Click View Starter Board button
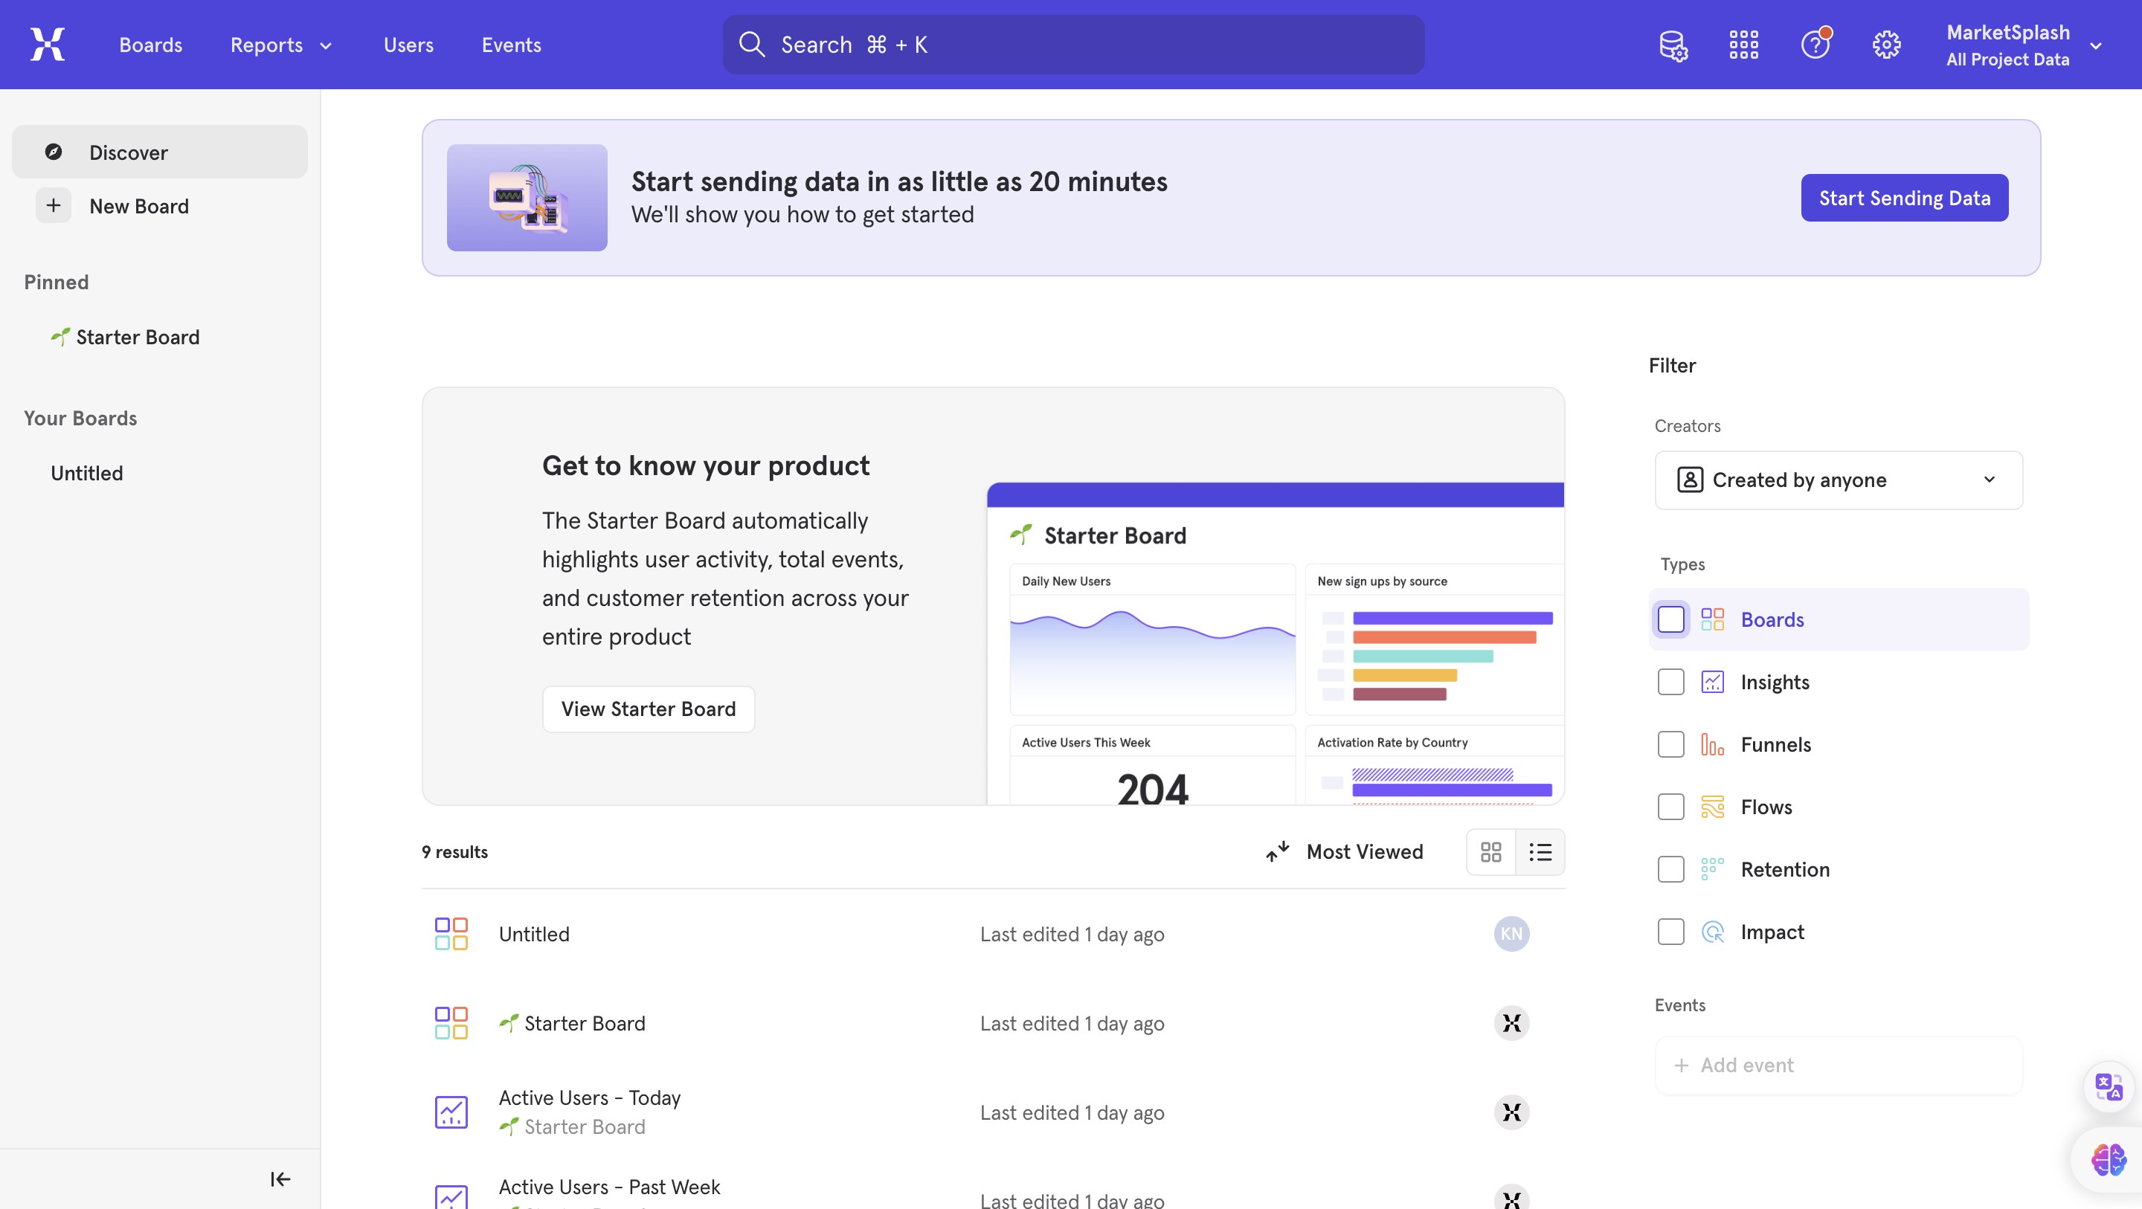This screenshot has width=2142, height=1209. (649, 709)
